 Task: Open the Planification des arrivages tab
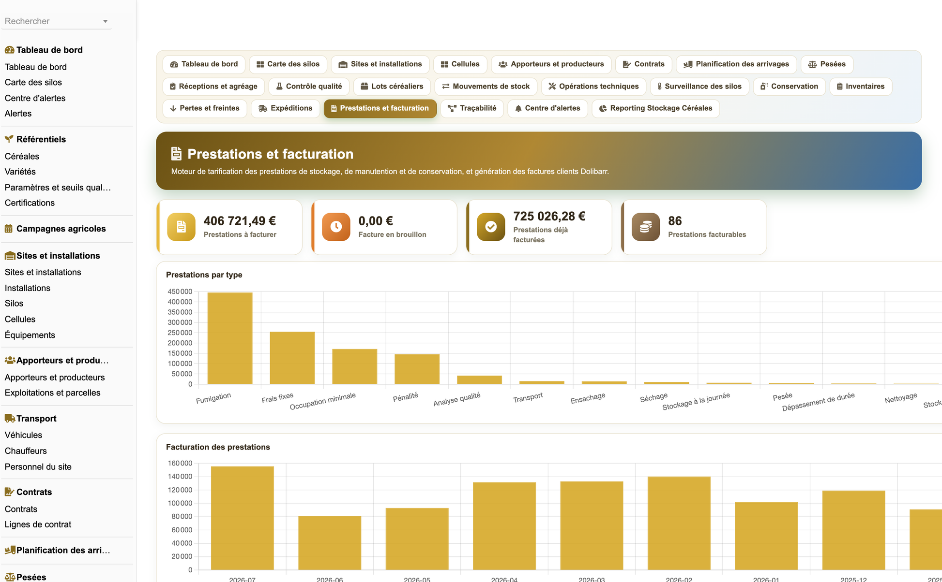point(736,64)
